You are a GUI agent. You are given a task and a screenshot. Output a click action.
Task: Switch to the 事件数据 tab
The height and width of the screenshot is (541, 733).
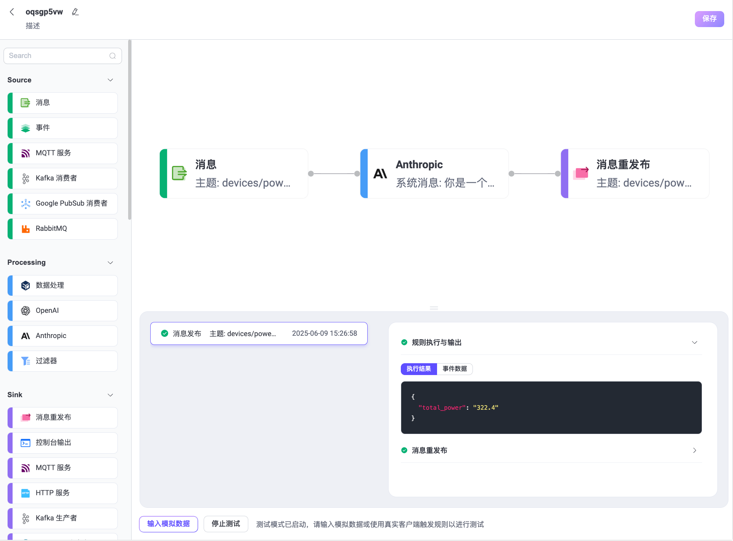pos(455,369)
